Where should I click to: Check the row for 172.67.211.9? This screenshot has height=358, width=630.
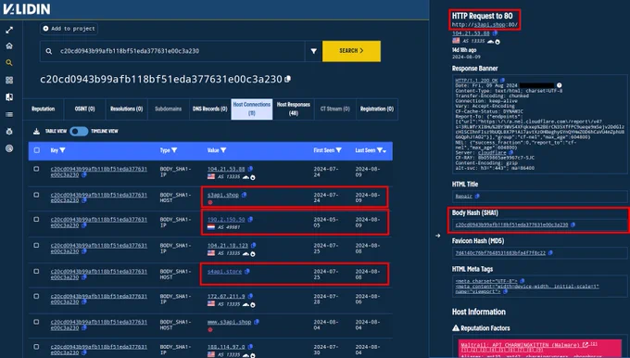click(36, 296)
